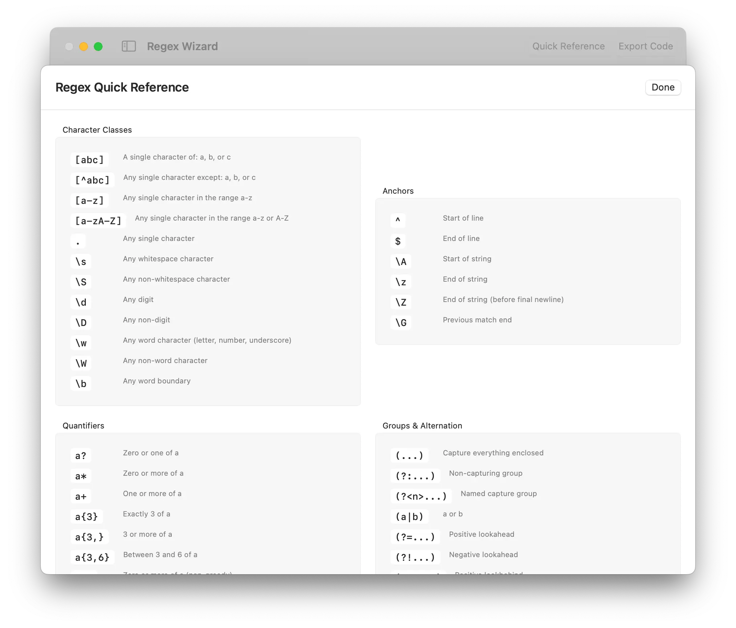Click the Done button
Image resolution: width=736 pixels, height=628 pixels.
[663, 88]
